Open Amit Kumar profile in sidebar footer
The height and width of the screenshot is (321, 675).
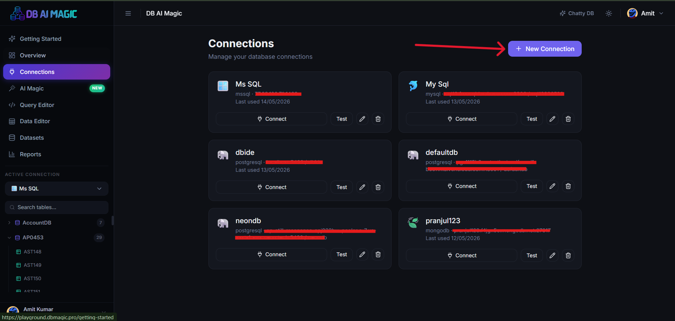coord(57,310)
